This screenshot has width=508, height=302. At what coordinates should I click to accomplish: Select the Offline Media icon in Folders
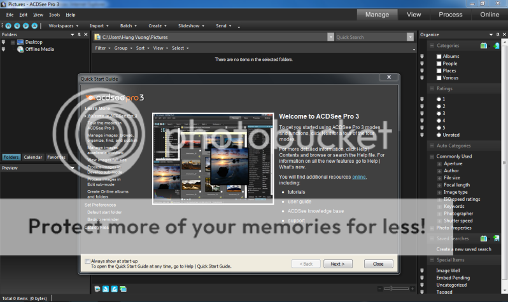click(19, 50)
